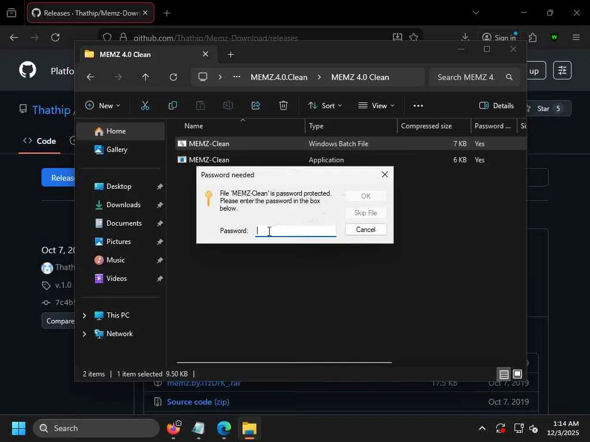Open Pictures in the navigation pane

(x=120, y=242)
